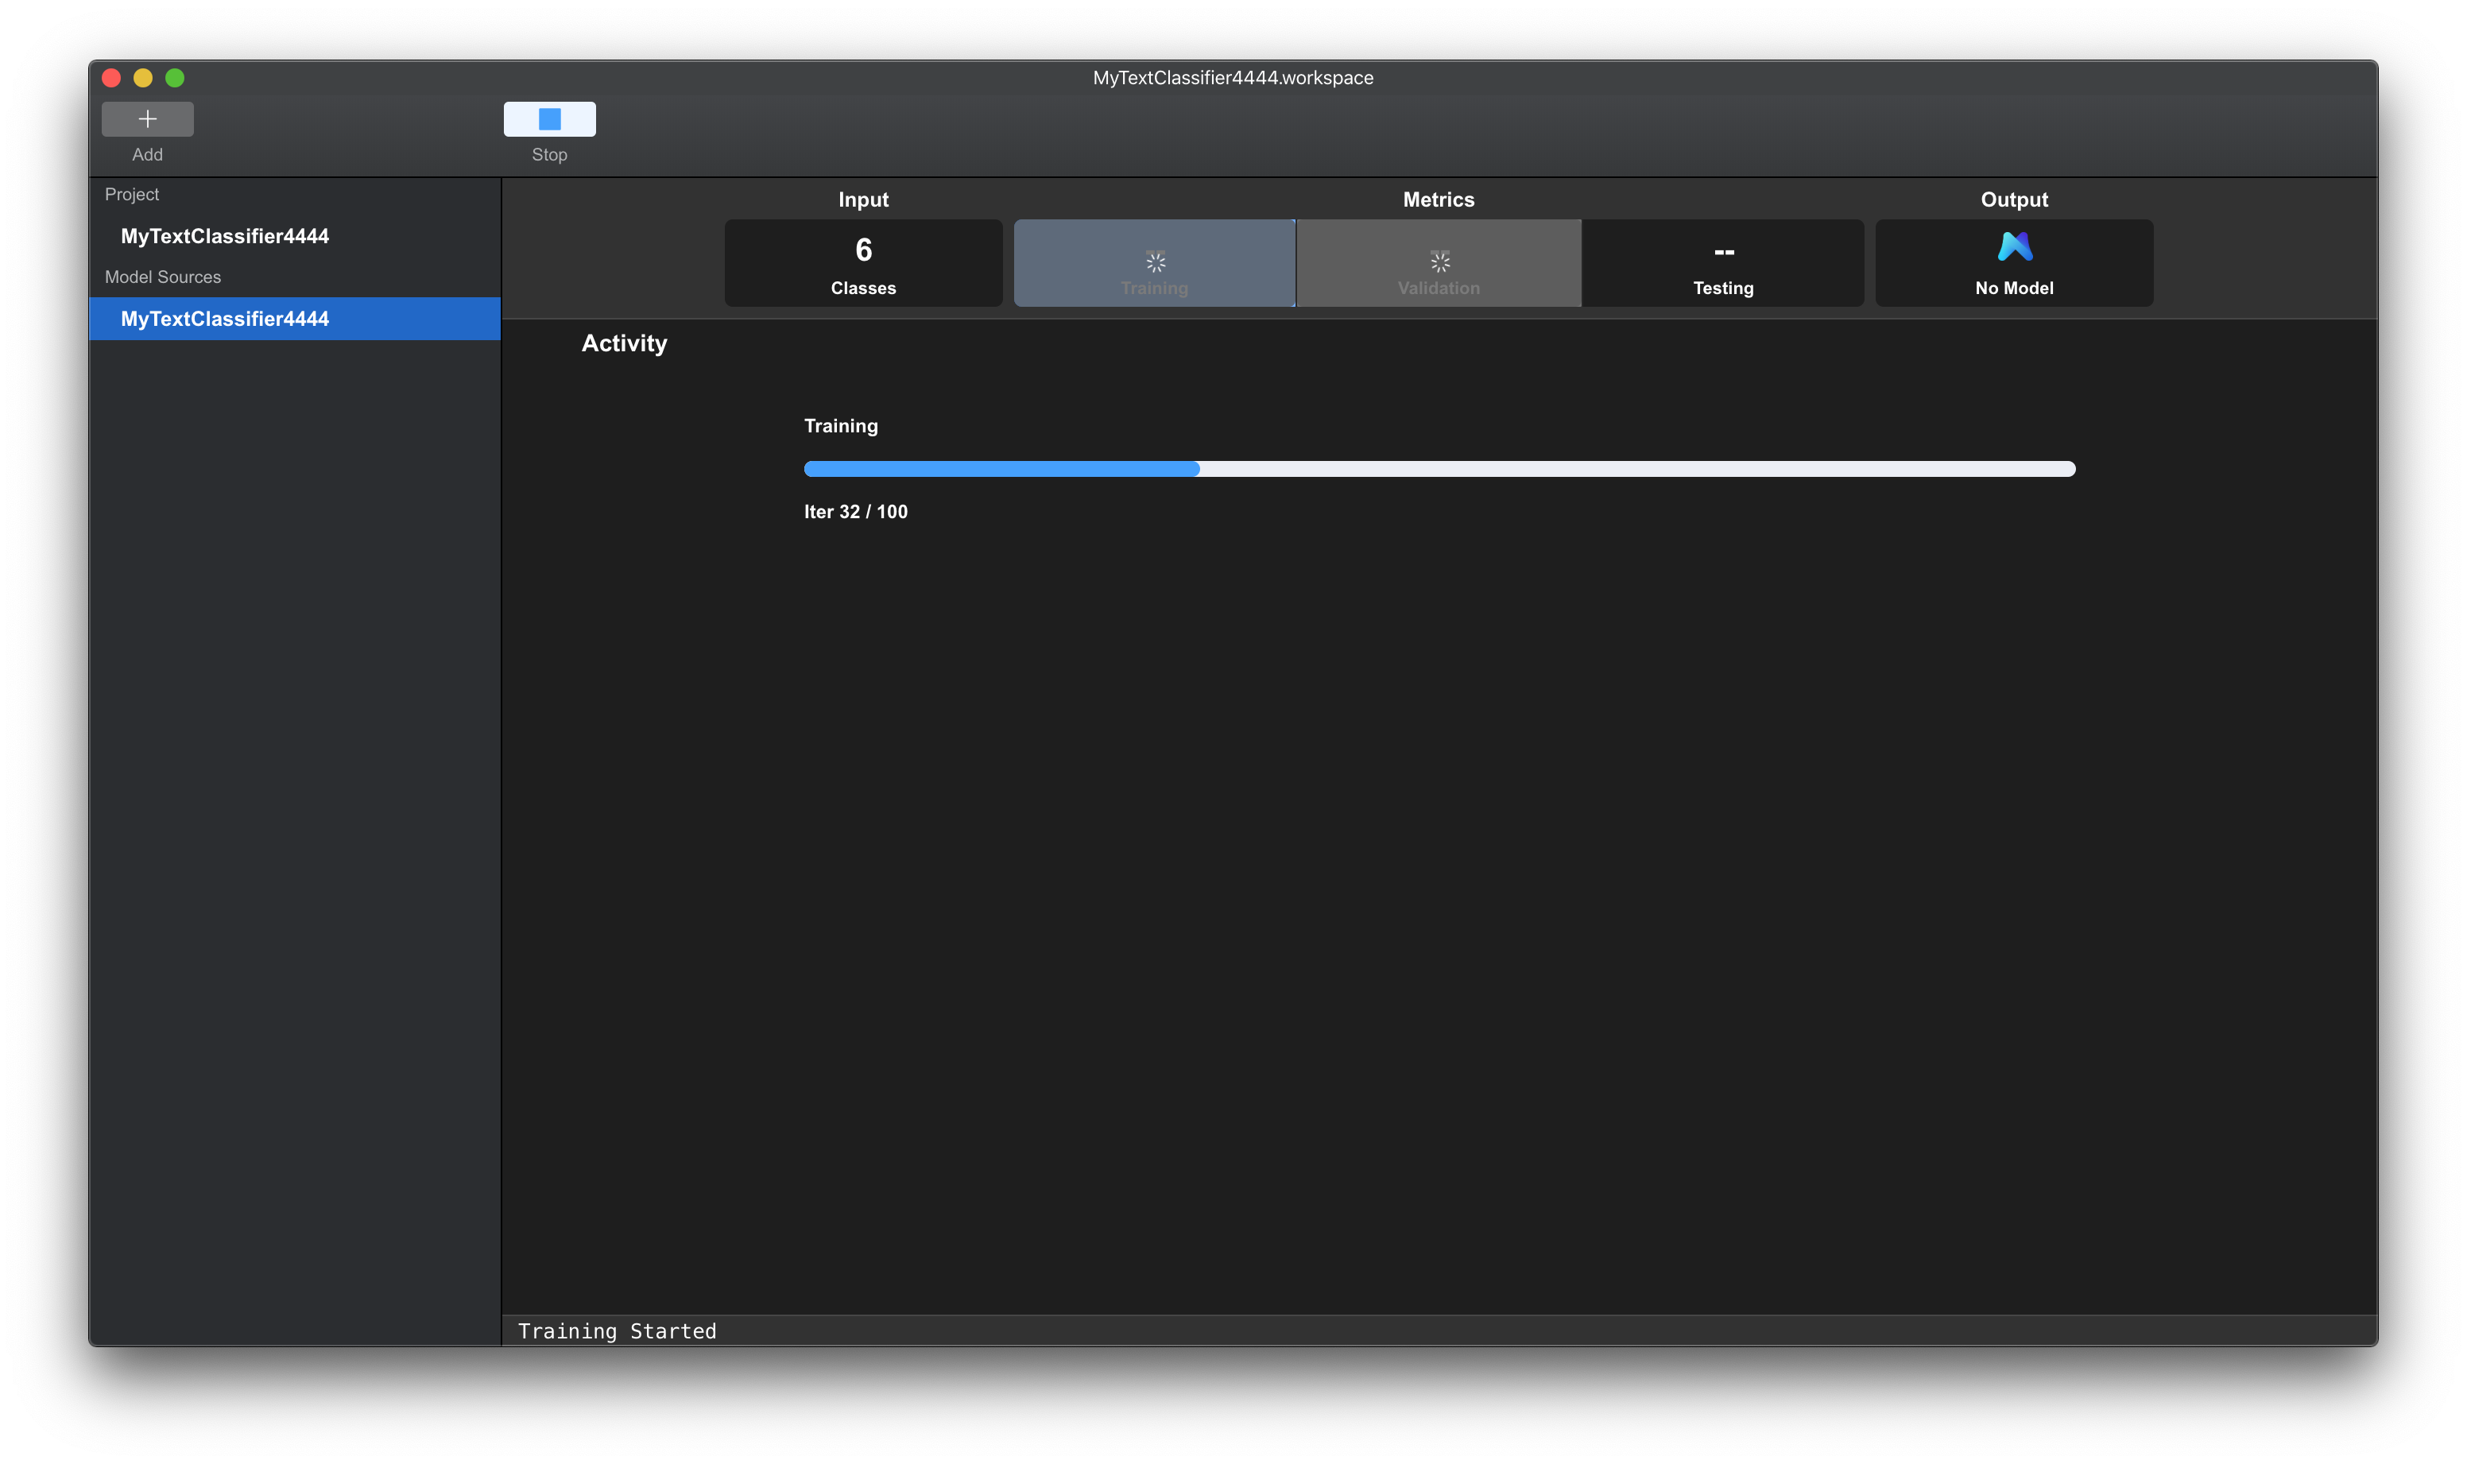The image size is (2467, 1464).
Task: Click the Training Started status bar
Action: [x=618, y=1330]
